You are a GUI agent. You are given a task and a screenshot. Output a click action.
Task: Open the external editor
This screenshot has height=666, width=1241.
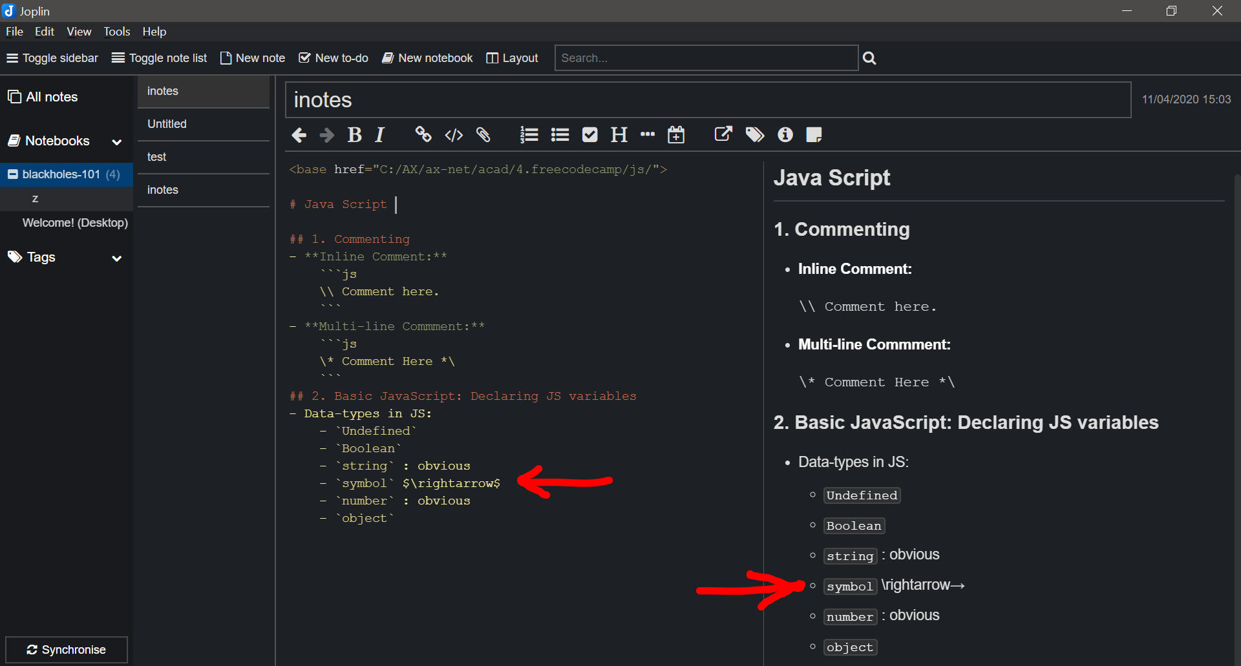coord(723,134)
